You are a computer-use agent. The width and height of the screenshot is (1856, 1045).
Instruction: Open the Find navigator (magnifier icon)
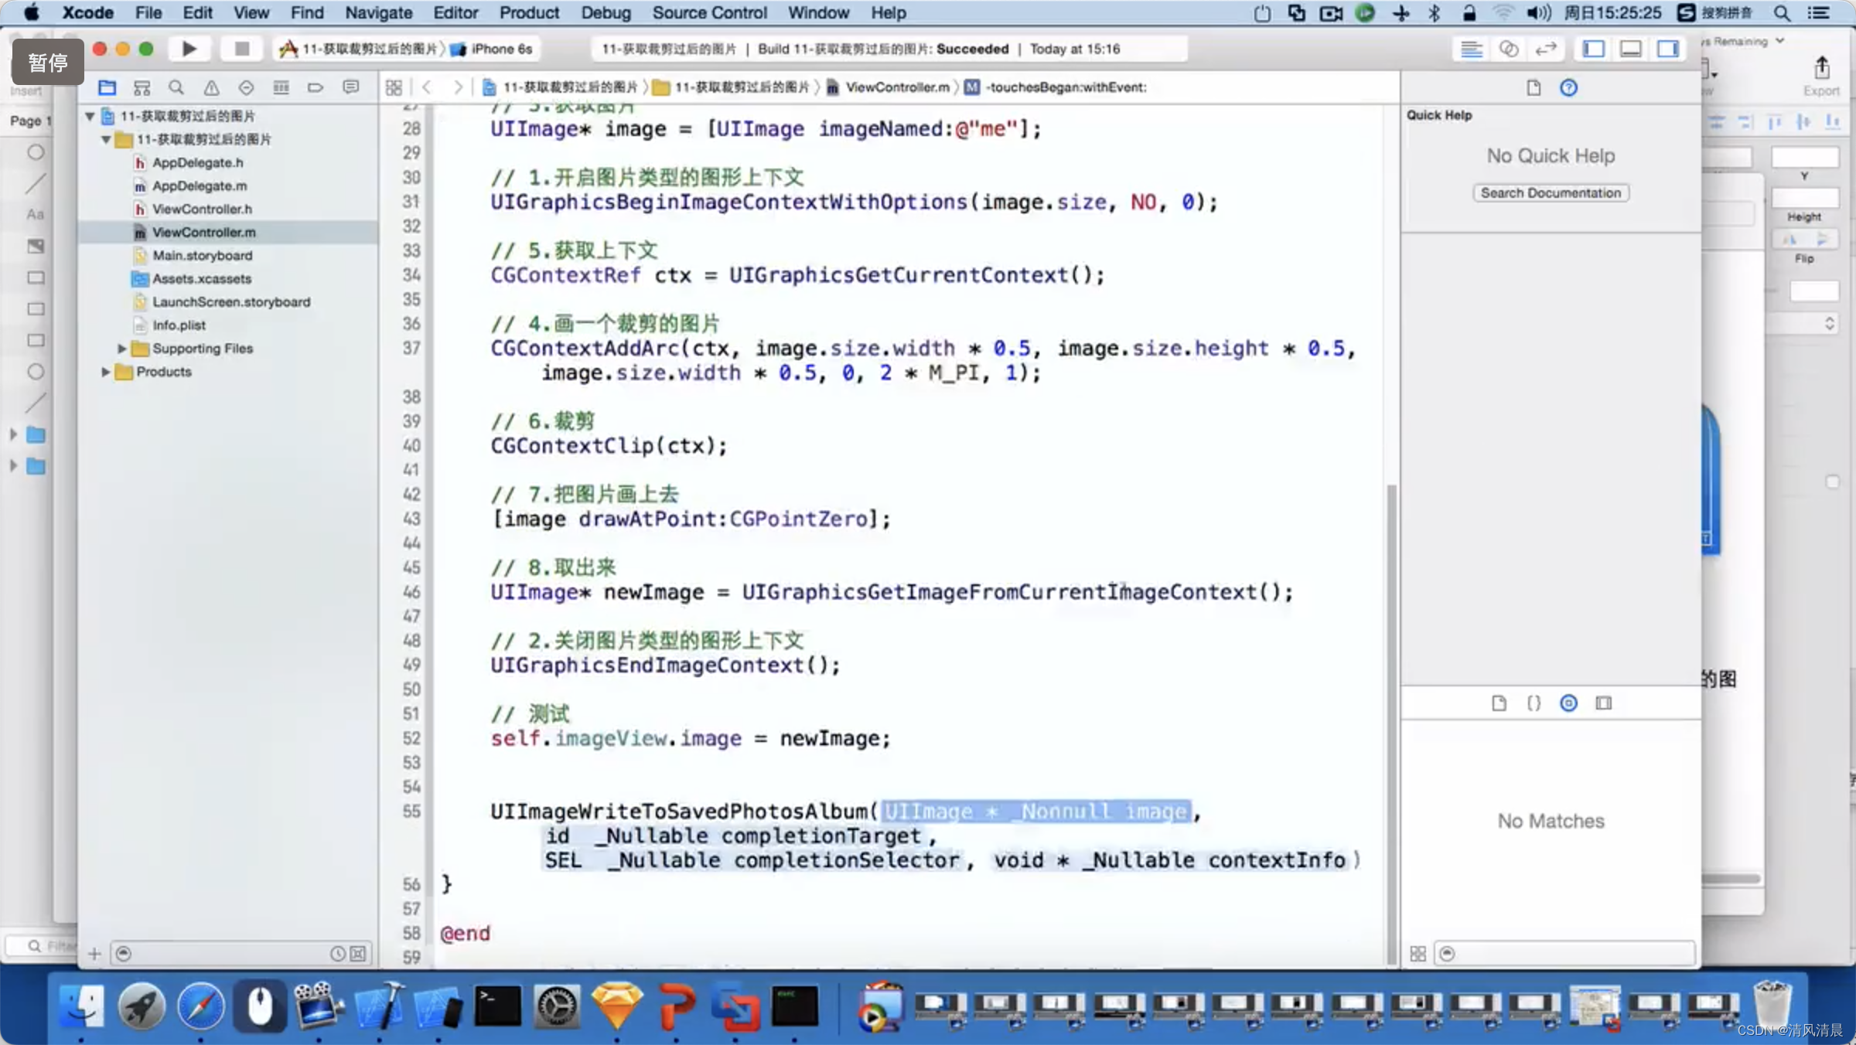(x=176, y=87)
